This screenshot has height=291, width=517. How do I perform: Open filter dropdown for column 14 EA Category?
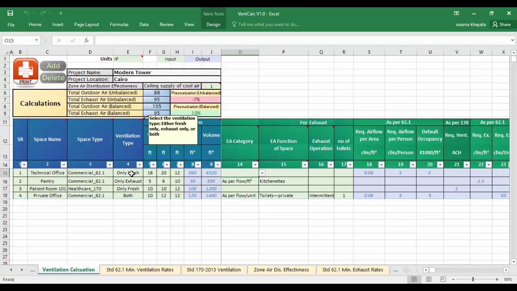click(x=255, y=164)
